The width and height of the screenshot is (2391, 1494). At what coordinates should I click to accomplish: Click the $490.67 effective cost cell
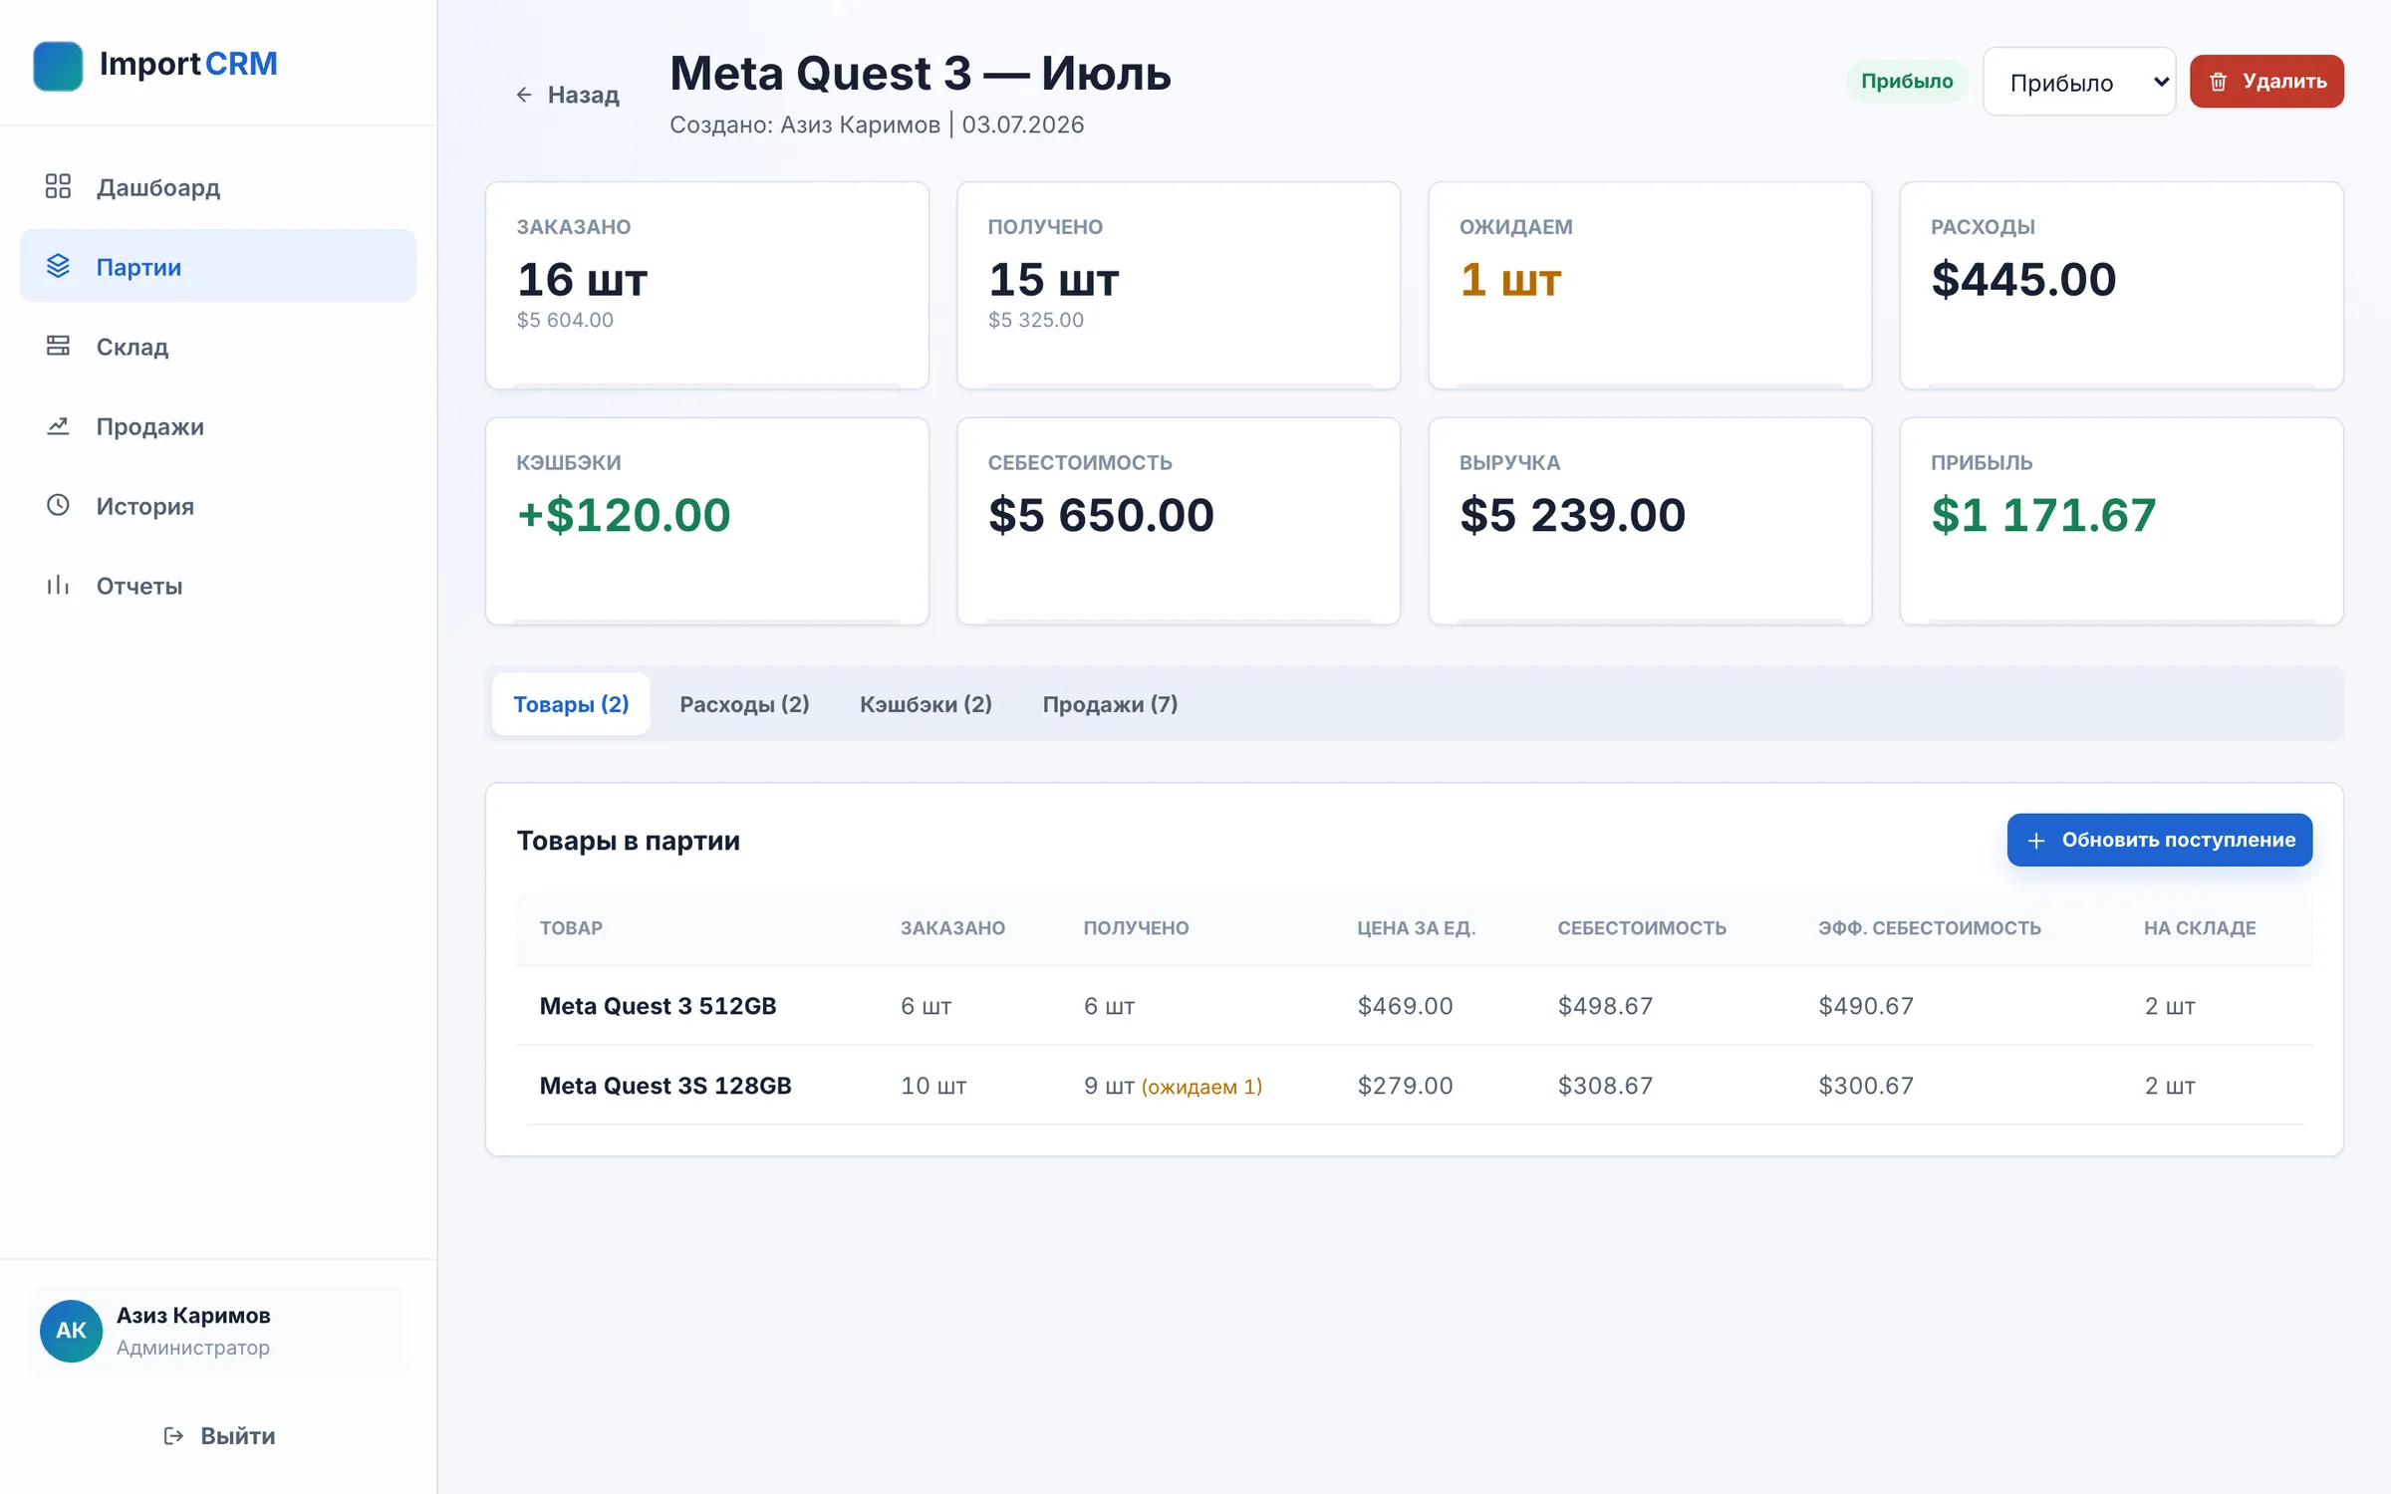pos(1866,1006)
